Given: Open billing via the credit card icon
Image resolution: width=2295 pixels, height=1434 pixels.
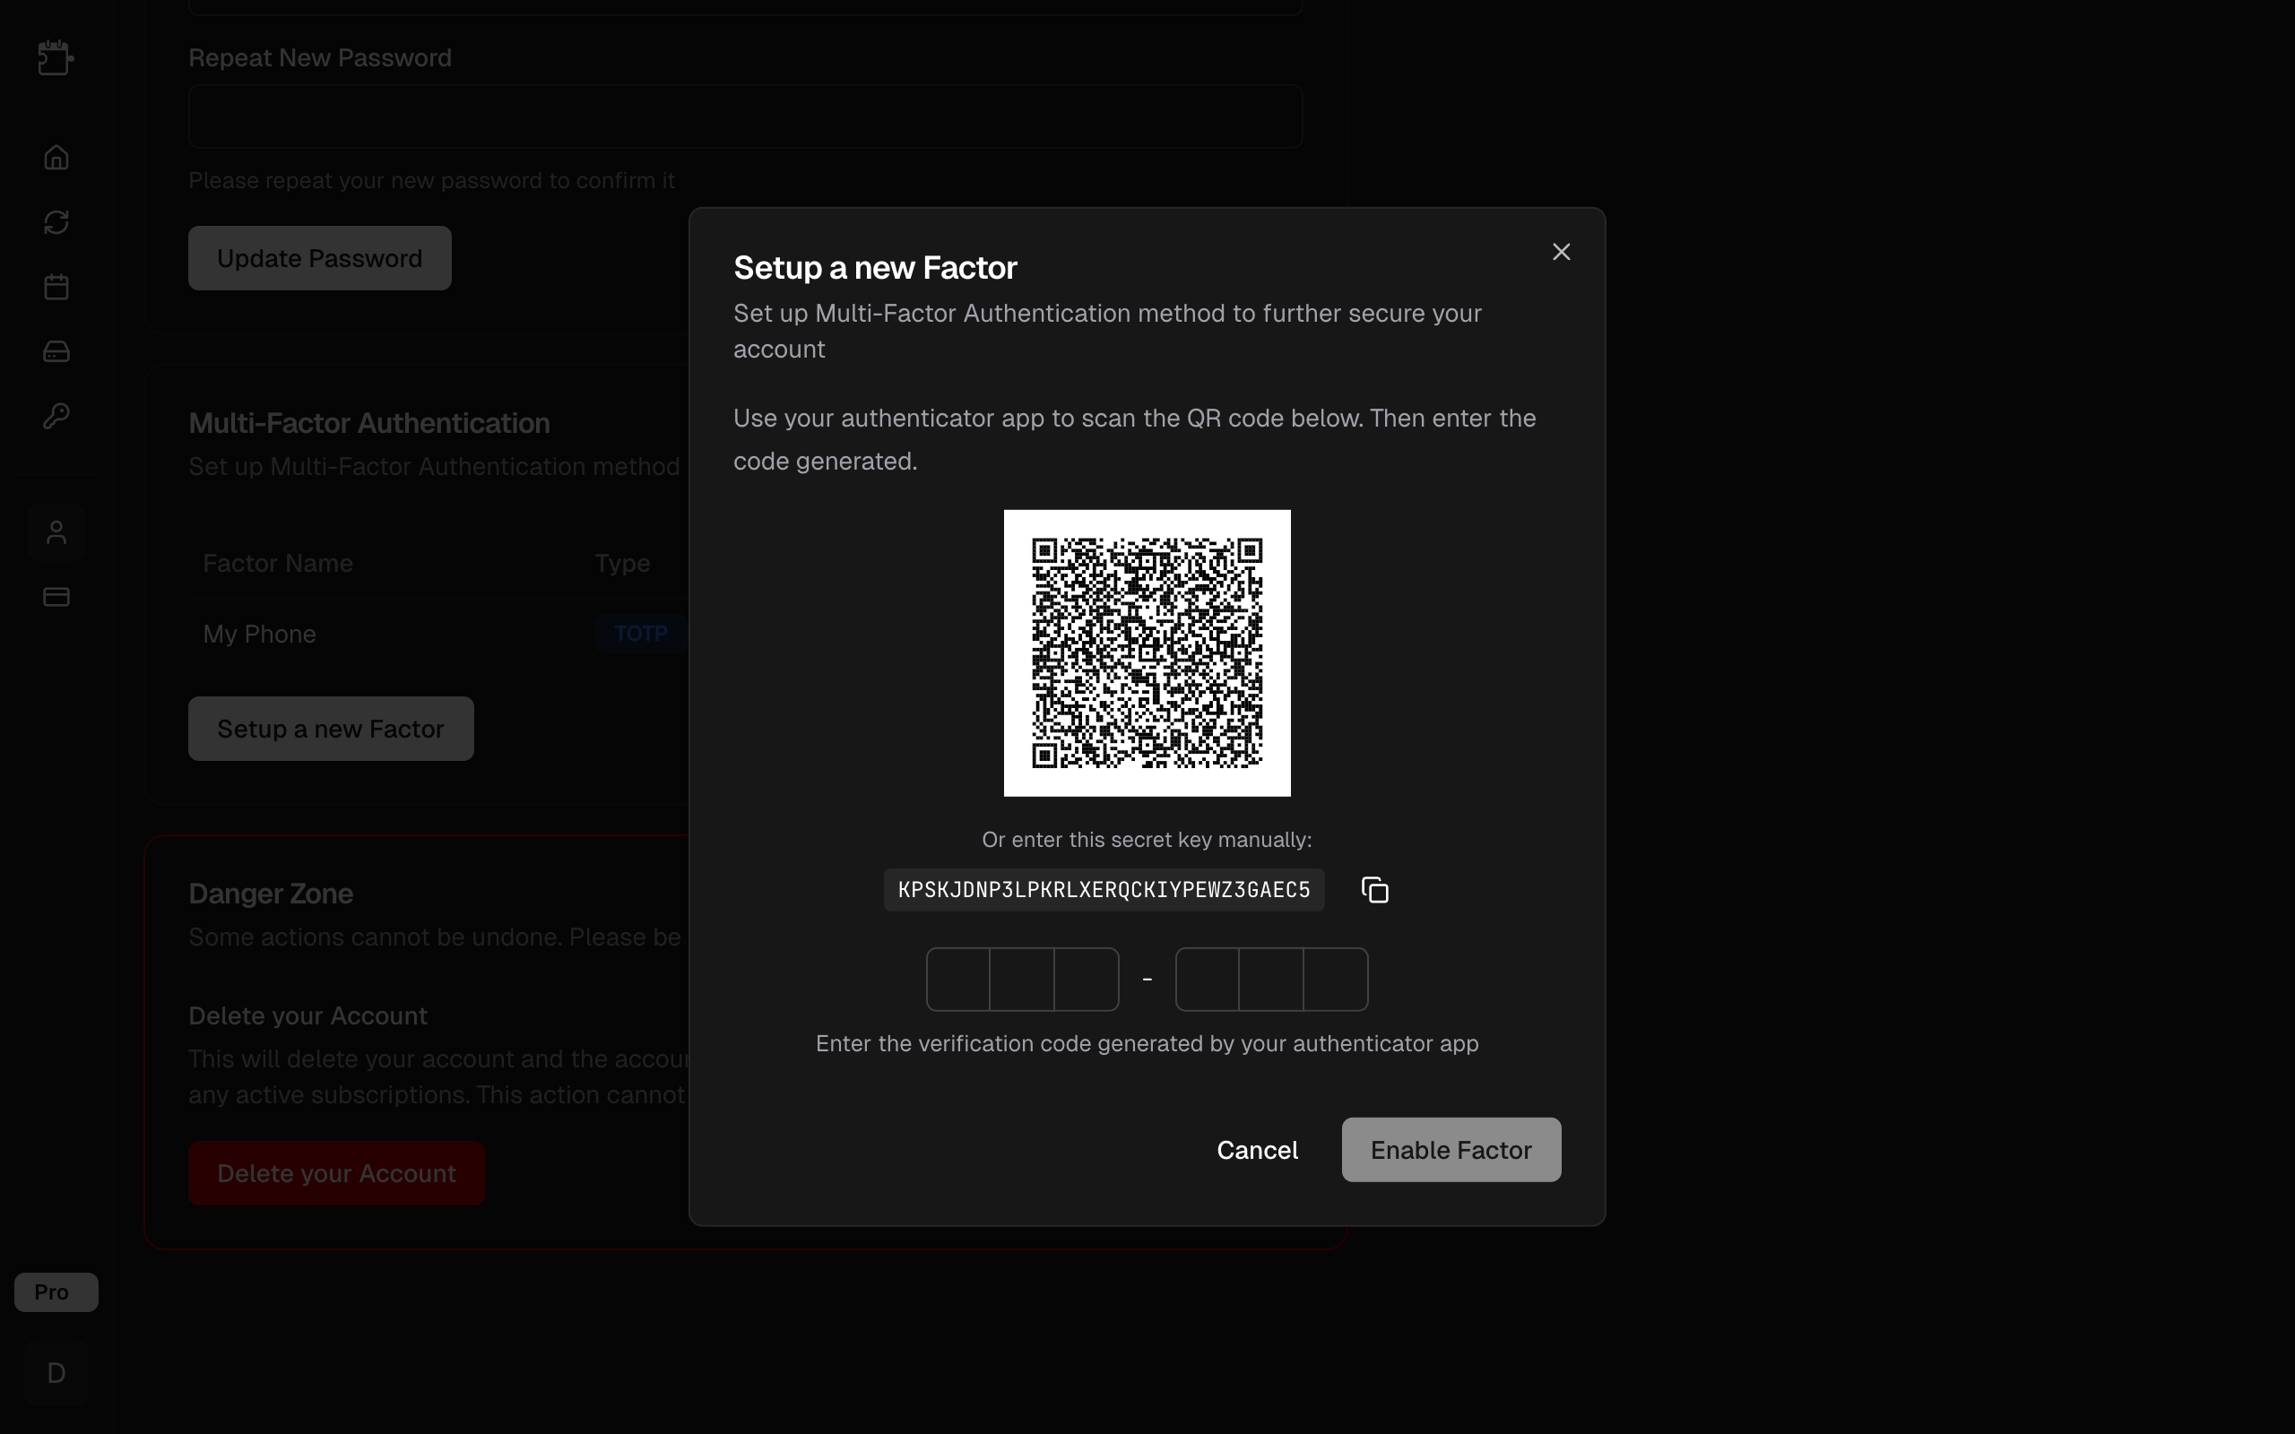Looking at the screenshot, I should (55, 597).
